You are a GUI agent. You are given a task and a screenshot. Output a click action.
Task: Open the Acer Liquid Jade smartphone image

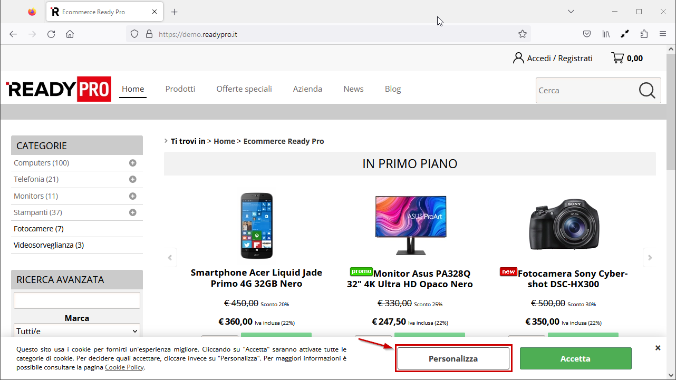[x=257, y=226]
